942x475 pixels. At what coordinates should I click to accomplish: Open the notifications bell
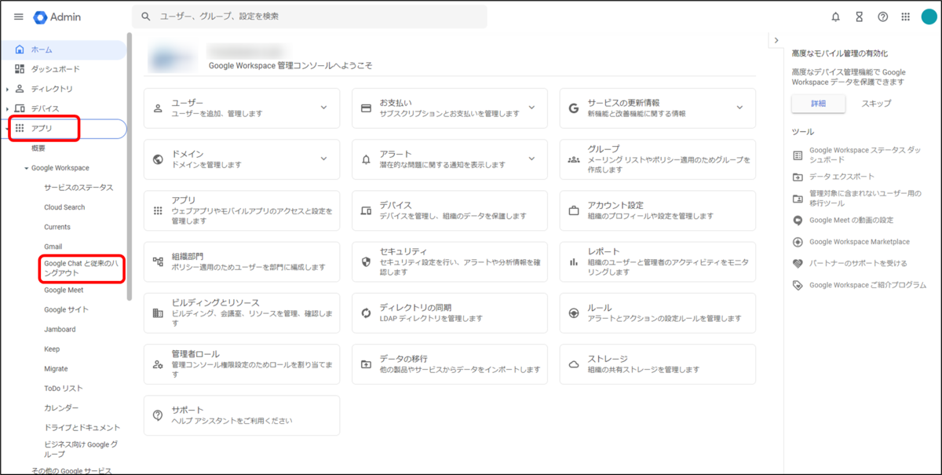click(835, 16)
